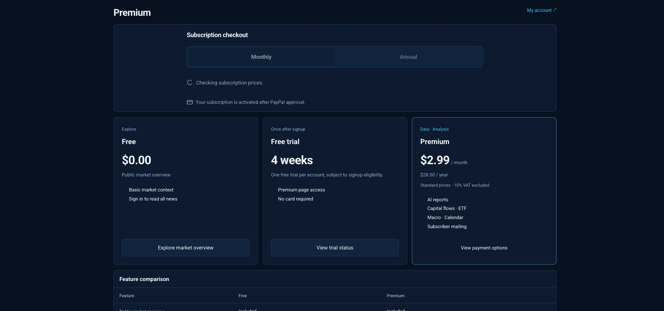Open My account link
Screen dimensions: 664x311
[x=541, y=10]
